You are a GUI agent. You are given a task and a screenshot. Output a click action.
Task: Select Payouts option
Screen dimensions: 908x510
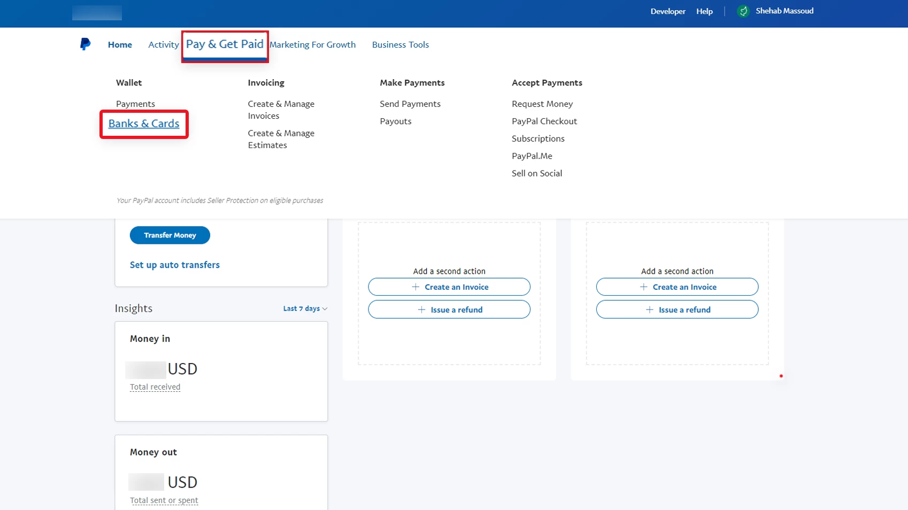pyautogui.click(x=396, y=121)
